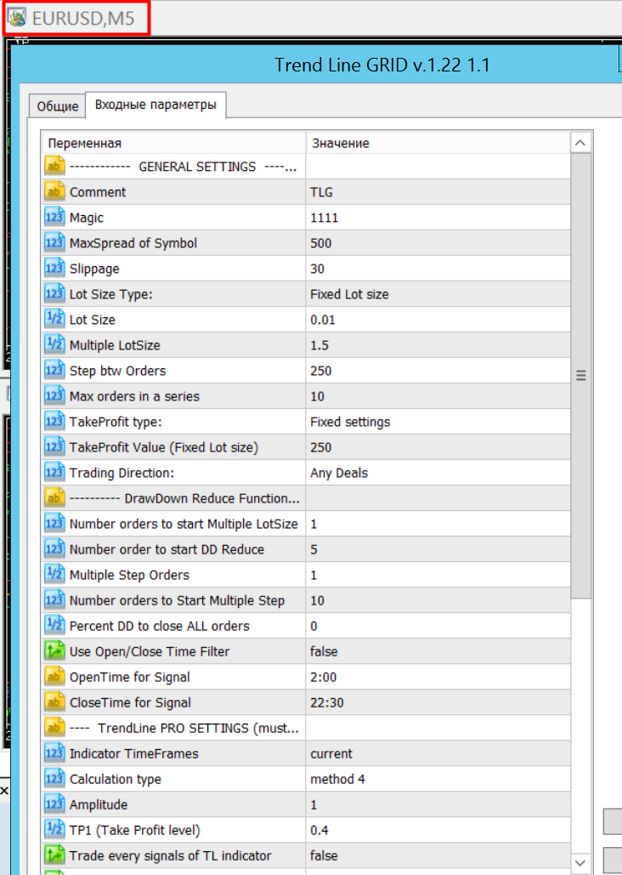Click the icon beside Percent DD to close ALL orders
This screenshot has width=622, height=875.
tap(54, 626)
